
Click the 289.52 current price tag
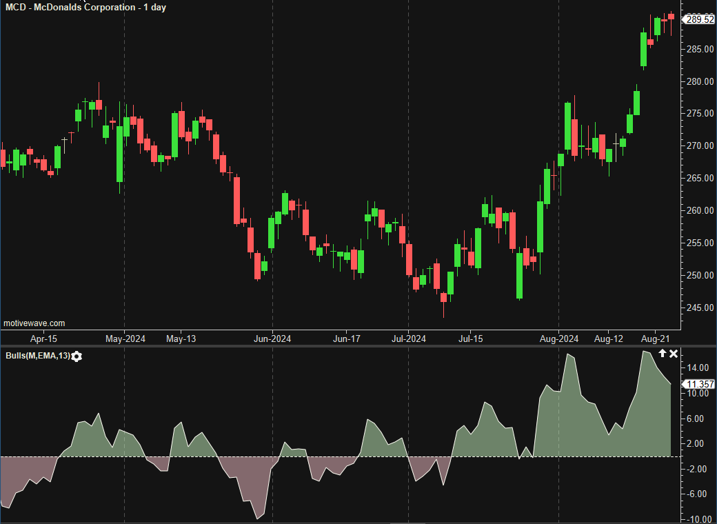pyautogui.click(x=699, y=19)
